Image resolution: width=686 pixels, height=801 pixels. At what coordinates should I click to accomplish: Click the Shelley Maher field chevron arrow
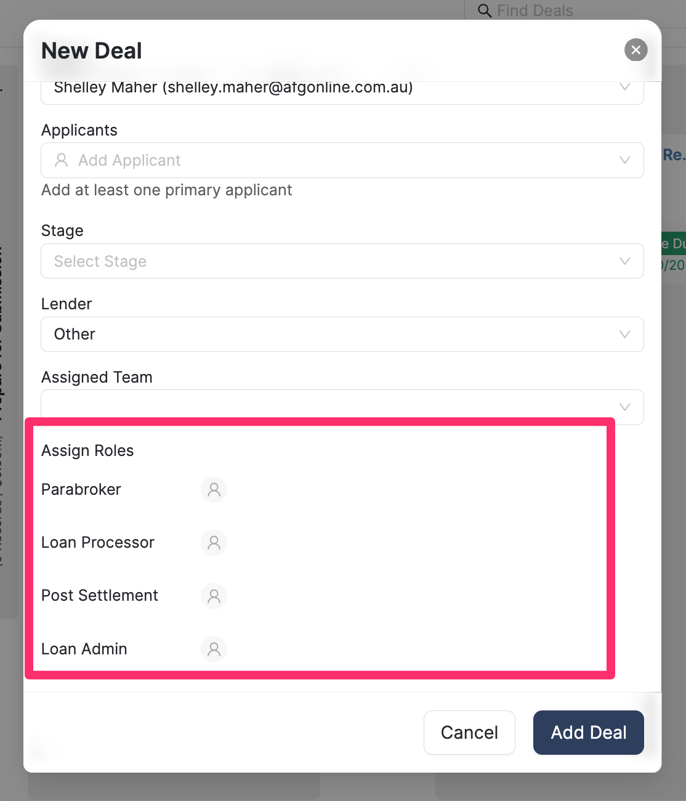(624, 87)
